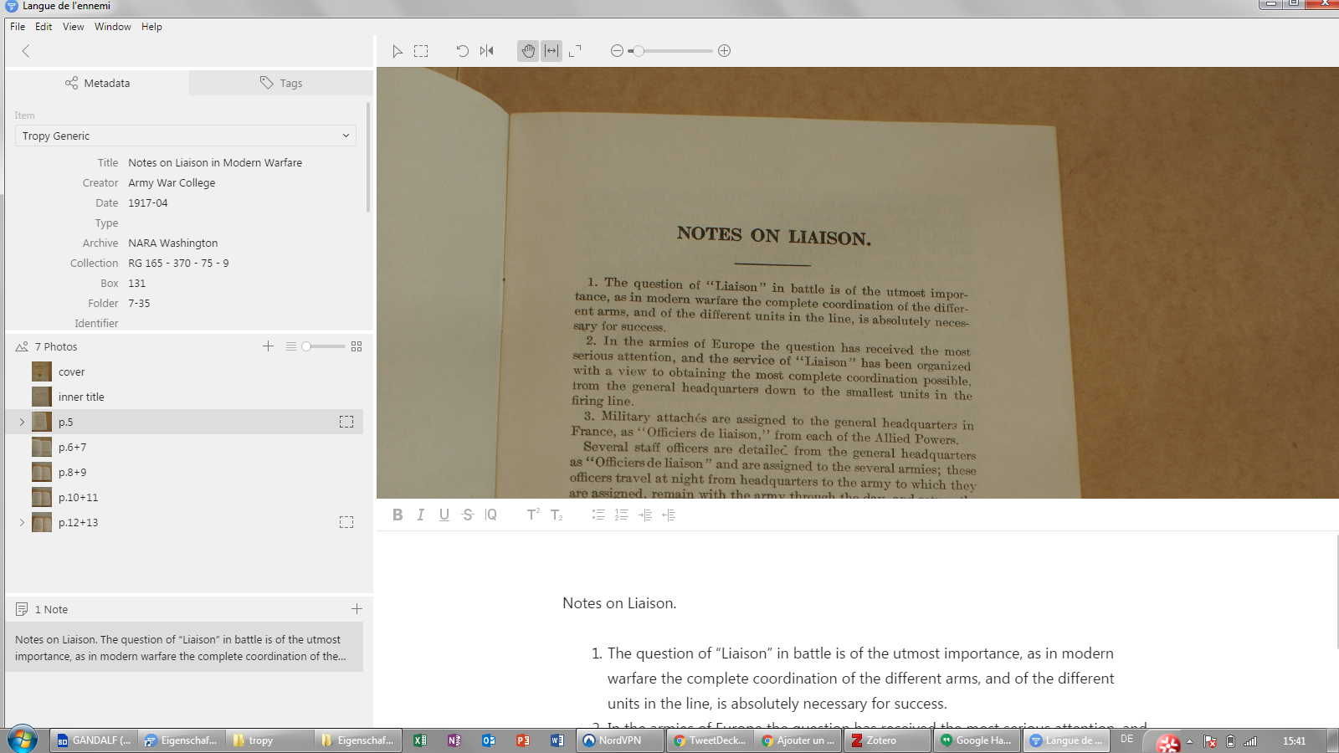Image resolution: width=1339 pixels, height=753 pixels.
Task: Toggle bold formatting in note editor
Action: click(x=398, y=515)
